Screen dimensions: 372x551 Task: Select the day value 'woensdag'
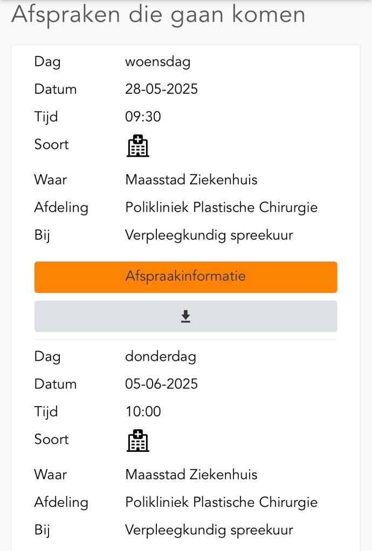tap(157, 62)
